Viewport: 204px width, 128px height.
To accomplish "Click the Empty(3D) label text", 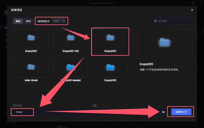I will 31,51.
